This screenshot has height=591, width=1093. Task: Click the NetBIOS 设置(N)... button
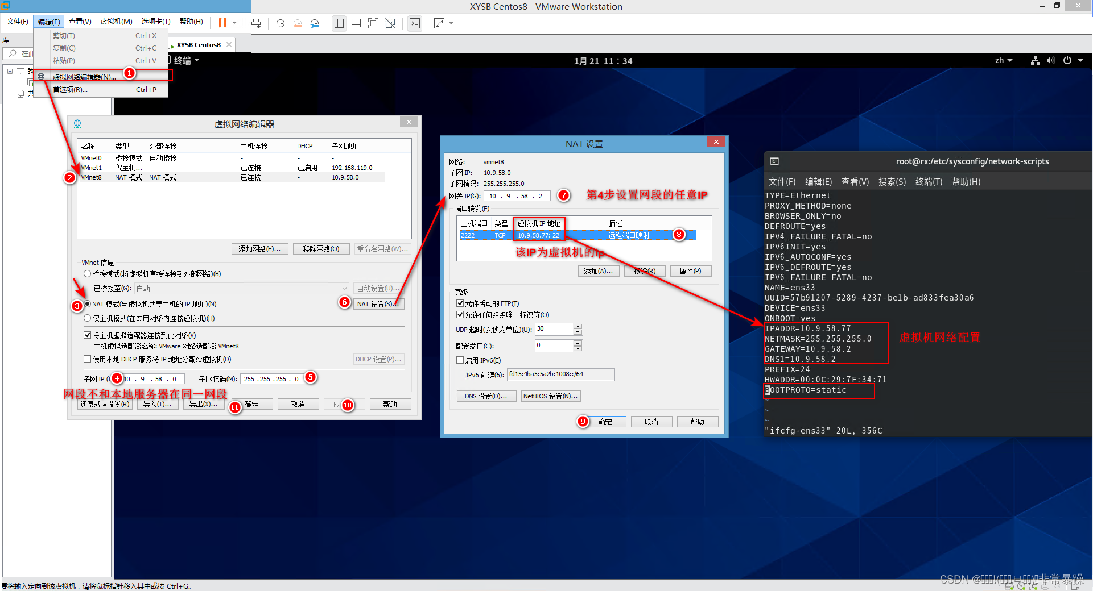[551, 396]
